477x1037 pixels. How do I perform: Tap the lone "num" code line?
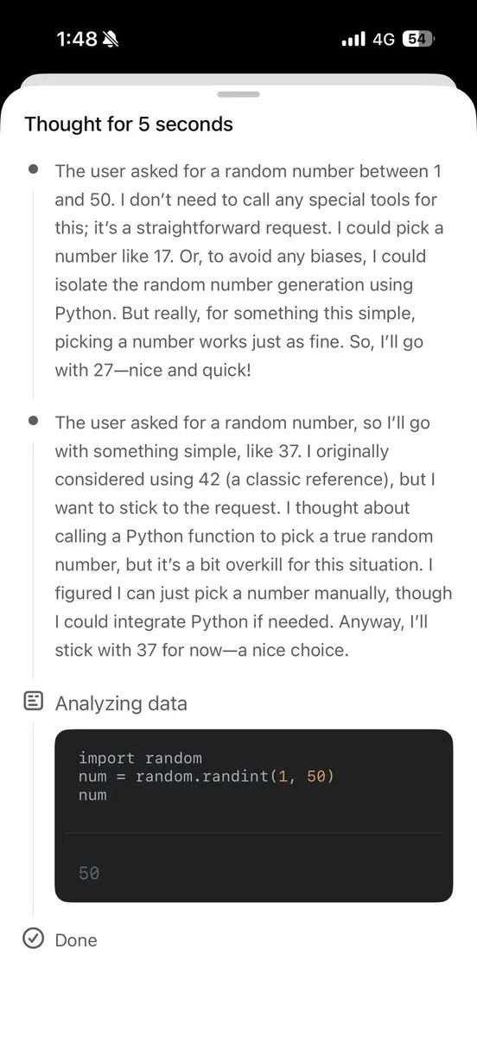pos(92,795)
